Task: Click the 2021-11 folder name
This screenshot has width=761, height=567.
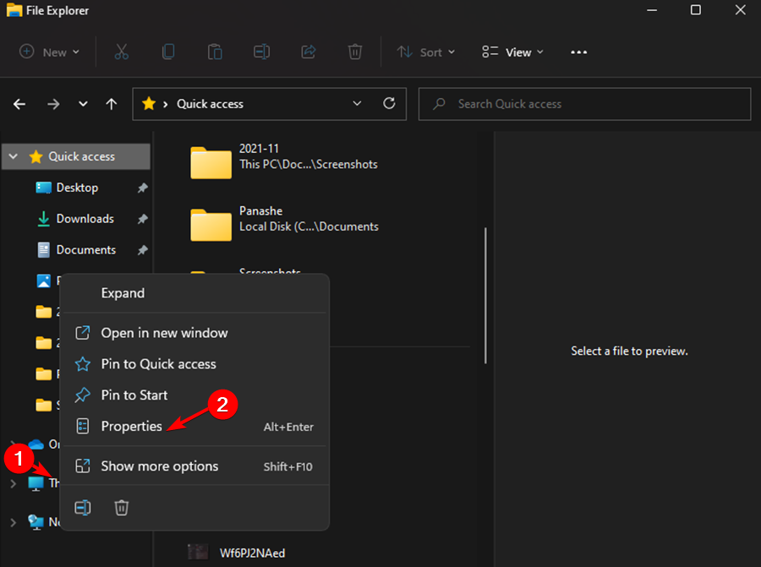Action: click(x=260, y=149)
